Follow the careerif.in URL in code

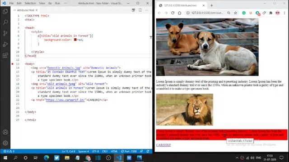point(65,100)
